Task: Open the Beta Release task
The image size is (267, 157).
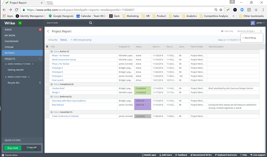Action: coord(58,105)
